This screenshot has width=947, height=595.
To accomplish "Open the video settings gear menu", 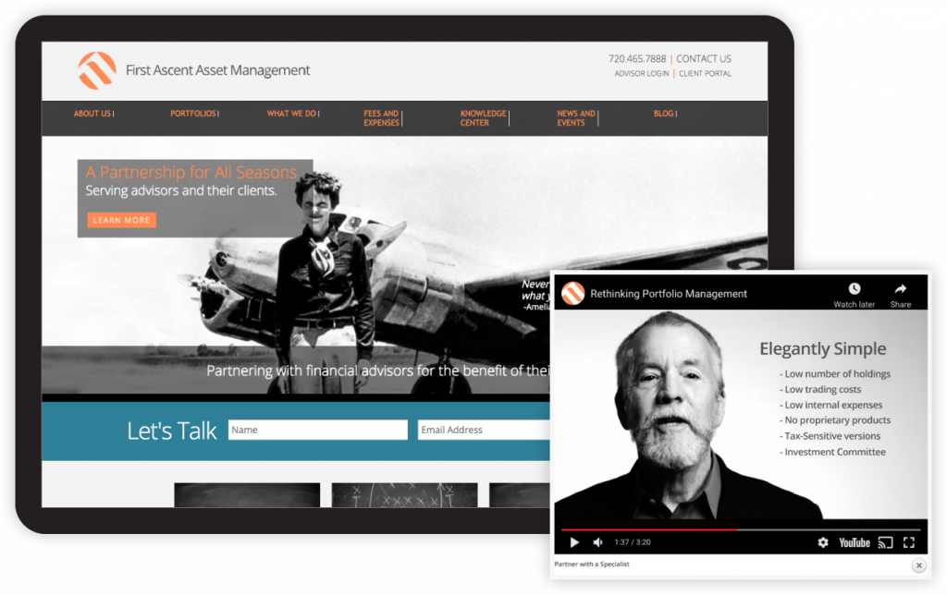I will [823, 543].
